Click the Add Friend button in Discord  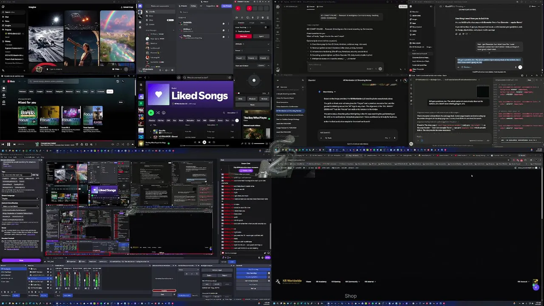[227, 6]
